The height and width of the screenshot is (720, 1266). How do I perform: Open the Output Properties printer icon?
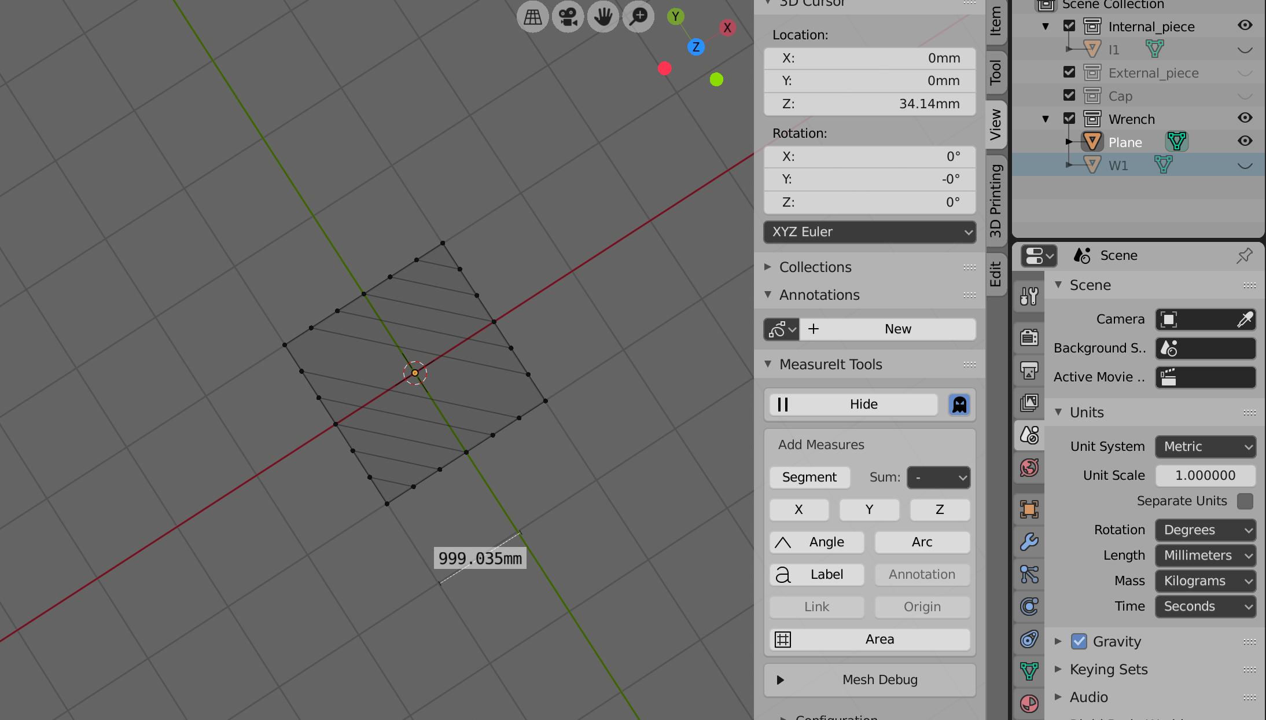click(x=1029, y=371)
